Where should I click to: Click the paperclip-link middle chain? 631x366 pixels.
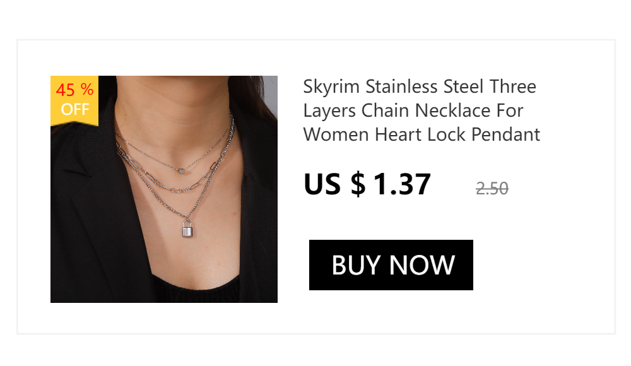tap(173, 183)
